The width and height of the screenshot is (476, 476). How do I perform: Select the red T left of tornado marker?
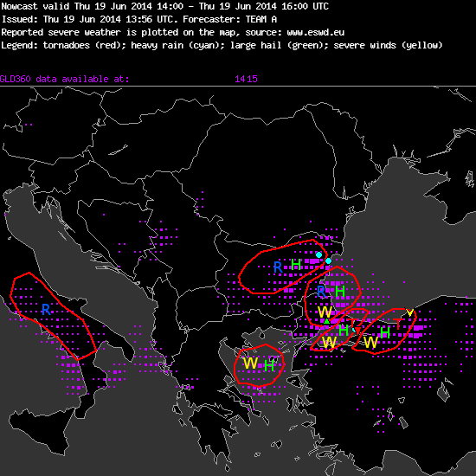(351, 323)
